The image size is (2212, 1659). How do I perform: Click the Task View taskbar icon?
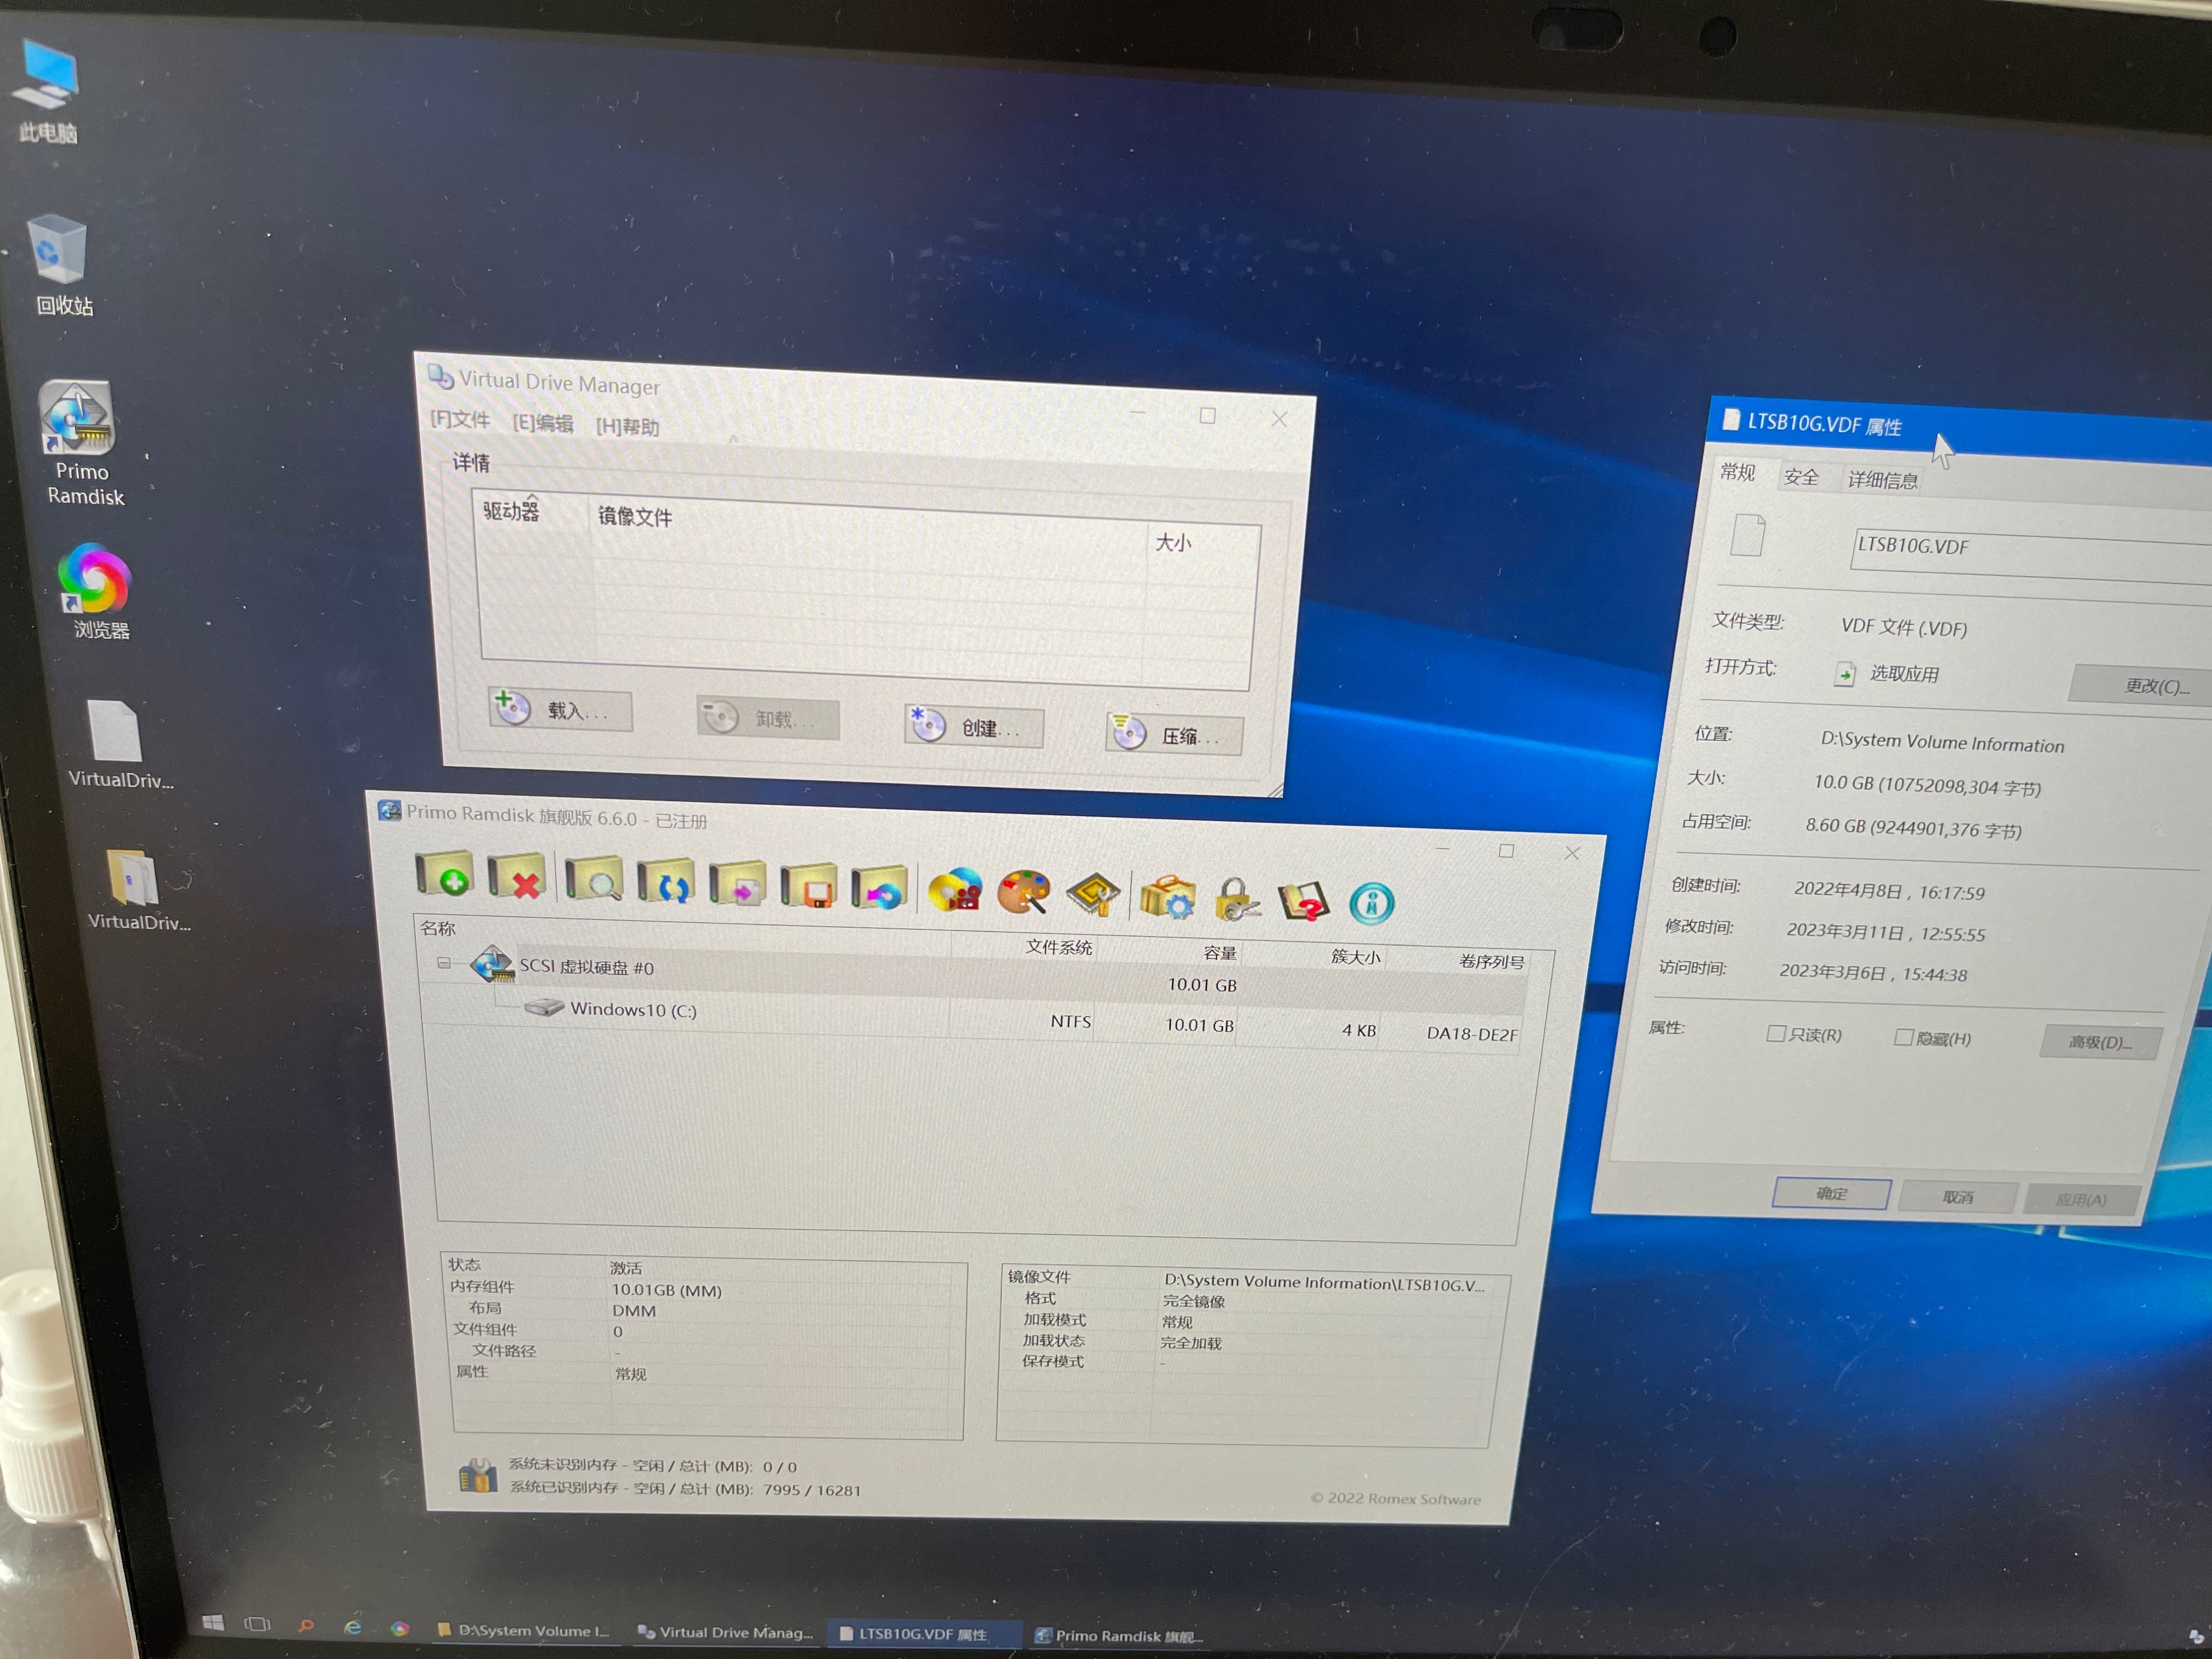point(258,1624)
